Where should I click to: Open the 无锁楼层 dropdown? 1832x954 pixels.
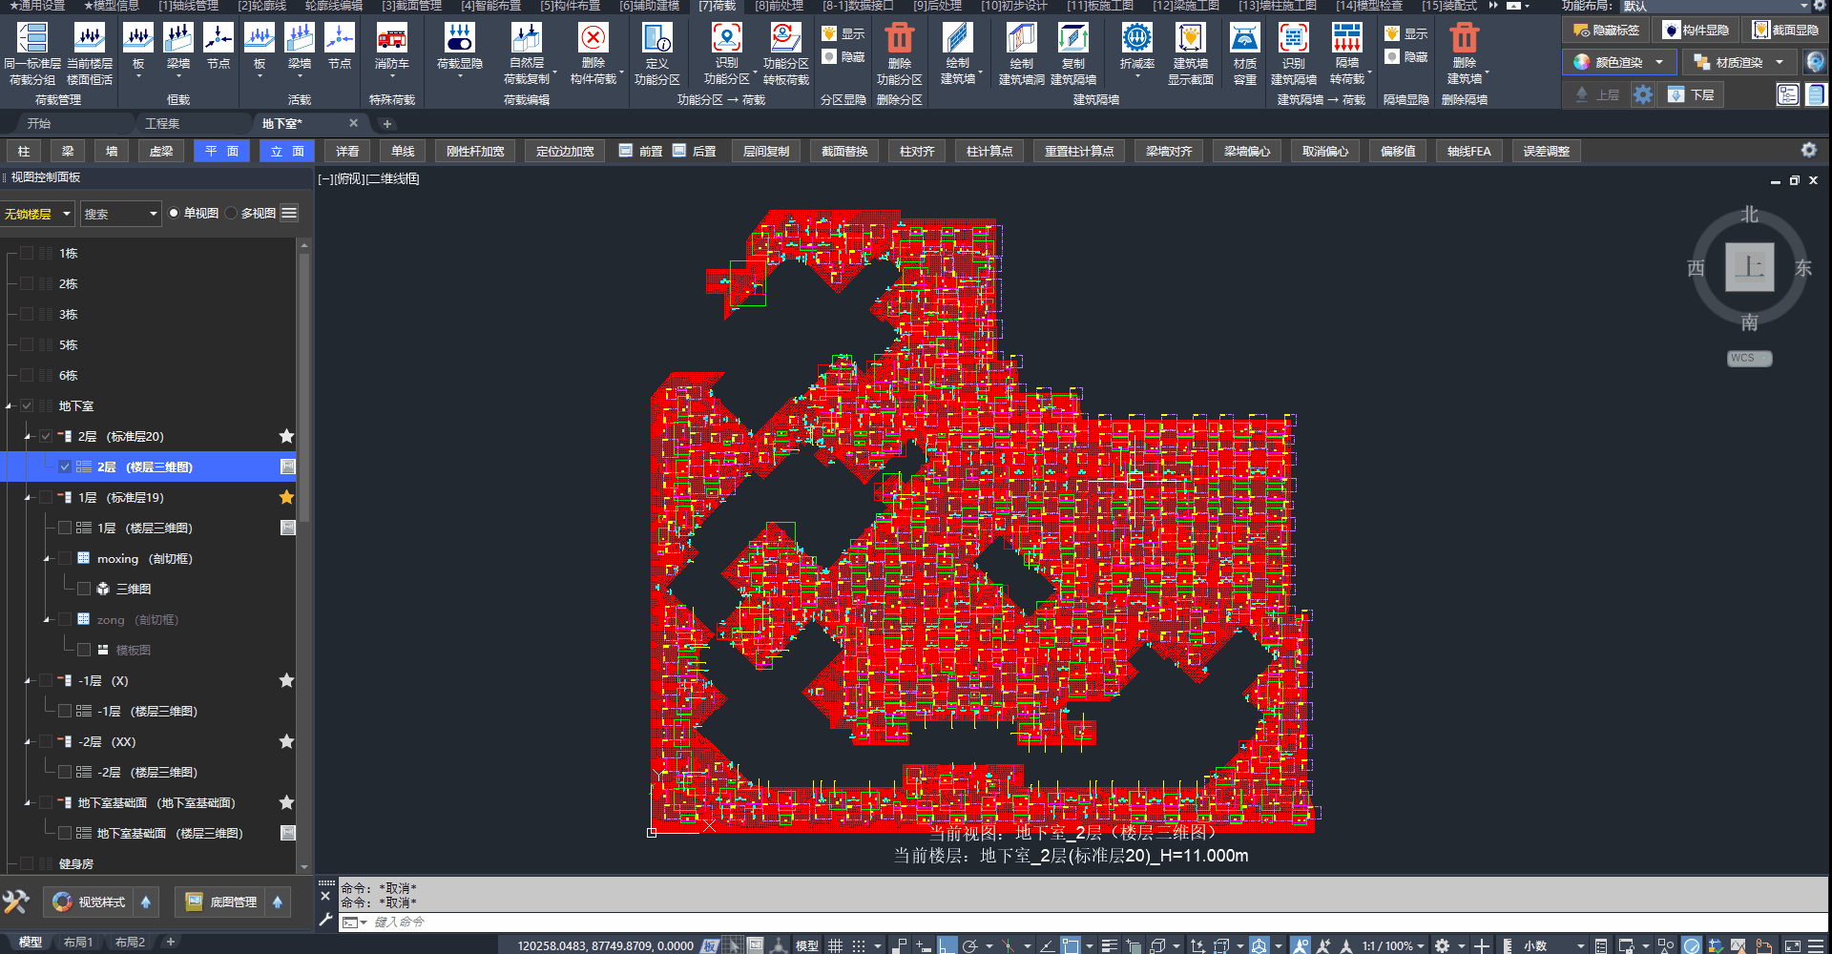tap(37, 214)
